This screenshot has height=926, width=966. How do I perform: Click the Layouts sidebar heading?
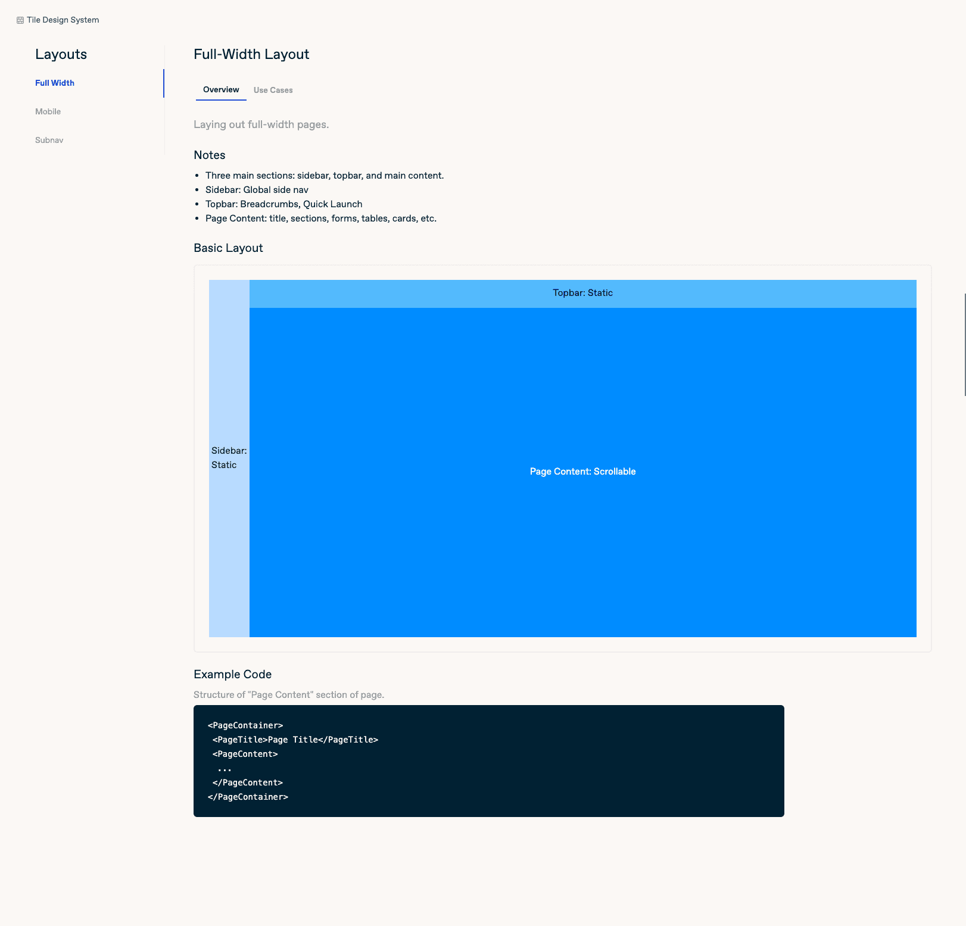tap(61, 54)
